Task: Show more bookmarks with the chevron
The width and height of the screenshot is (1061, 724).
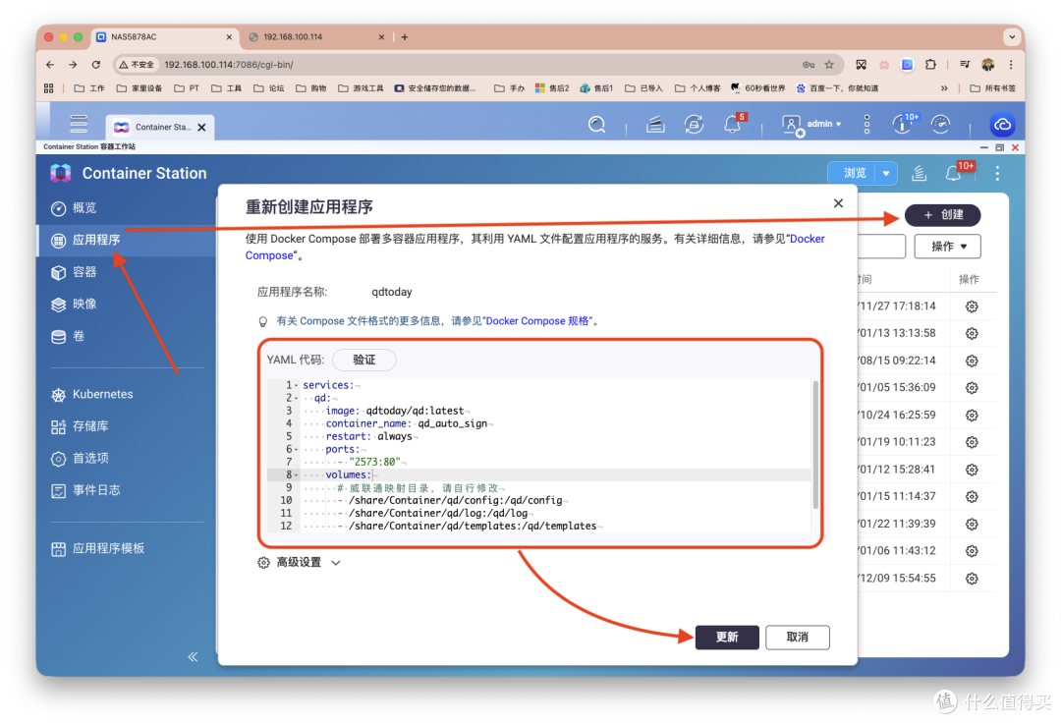Action: coord(944,88)
